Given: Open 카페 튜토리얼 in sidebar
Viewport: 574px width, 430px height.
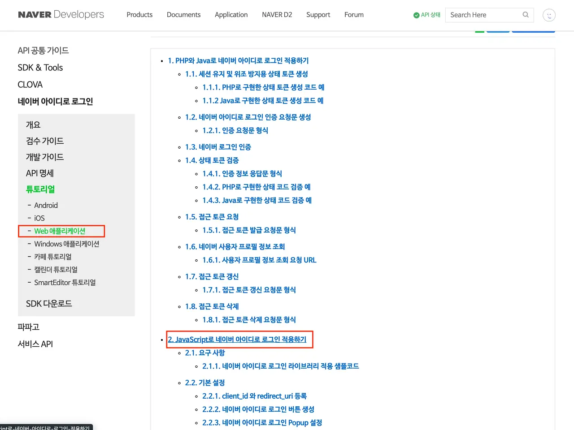Looking at the screenshot, I should tap(53, 257).
